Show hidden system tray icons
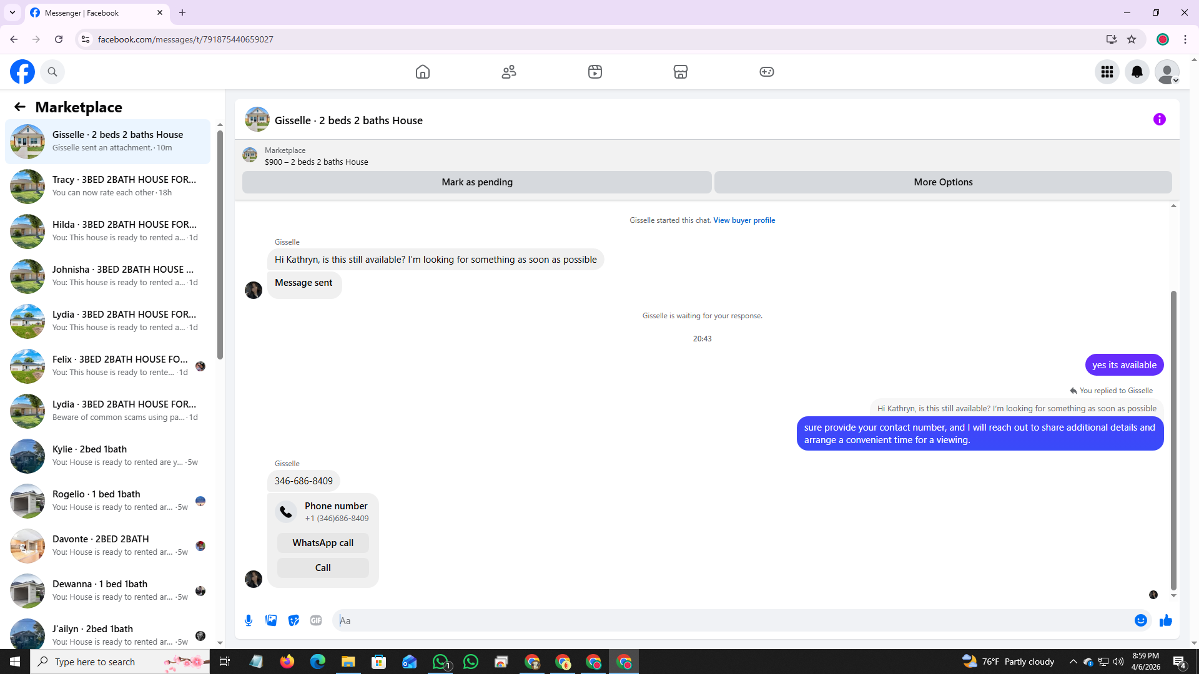This screenshot has width=1199, height=674. point(1073,662)
